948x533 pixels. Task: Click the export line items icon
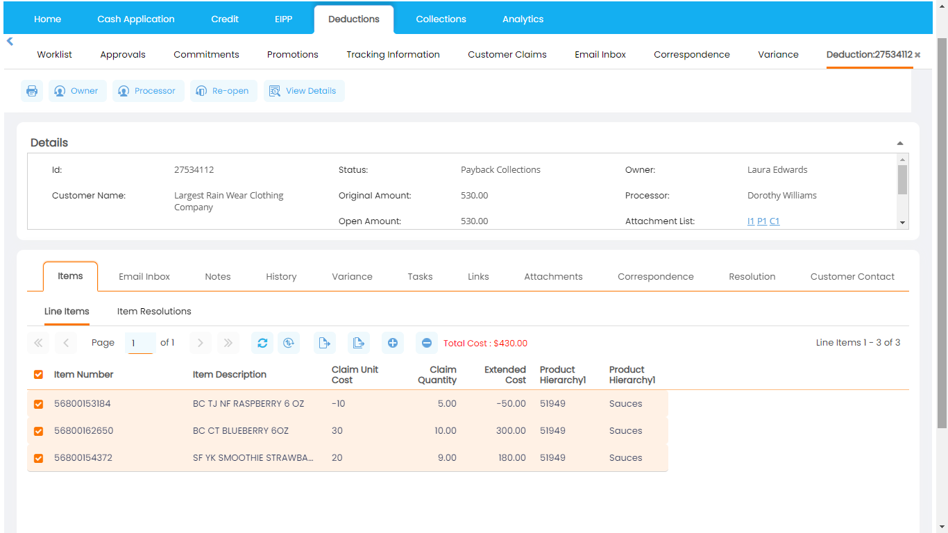(324, 342)
